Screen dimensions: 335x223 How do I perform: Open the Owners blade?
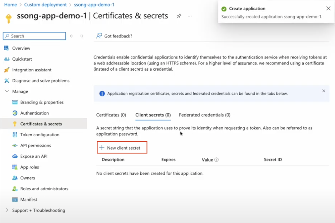click(x=27, y=178)
